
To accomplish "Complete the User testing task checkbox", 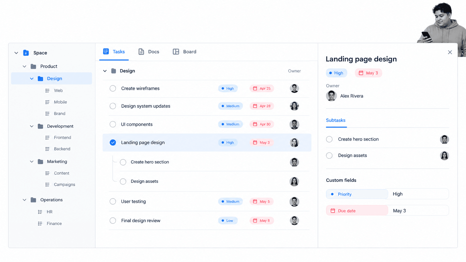I will pyautogui.click(x=113, y=201).
